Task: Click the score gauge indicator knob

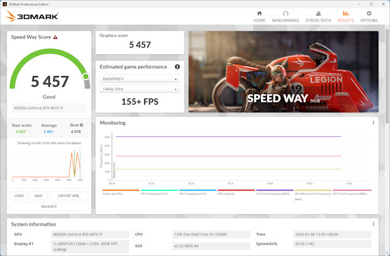Action: (86, 77)
